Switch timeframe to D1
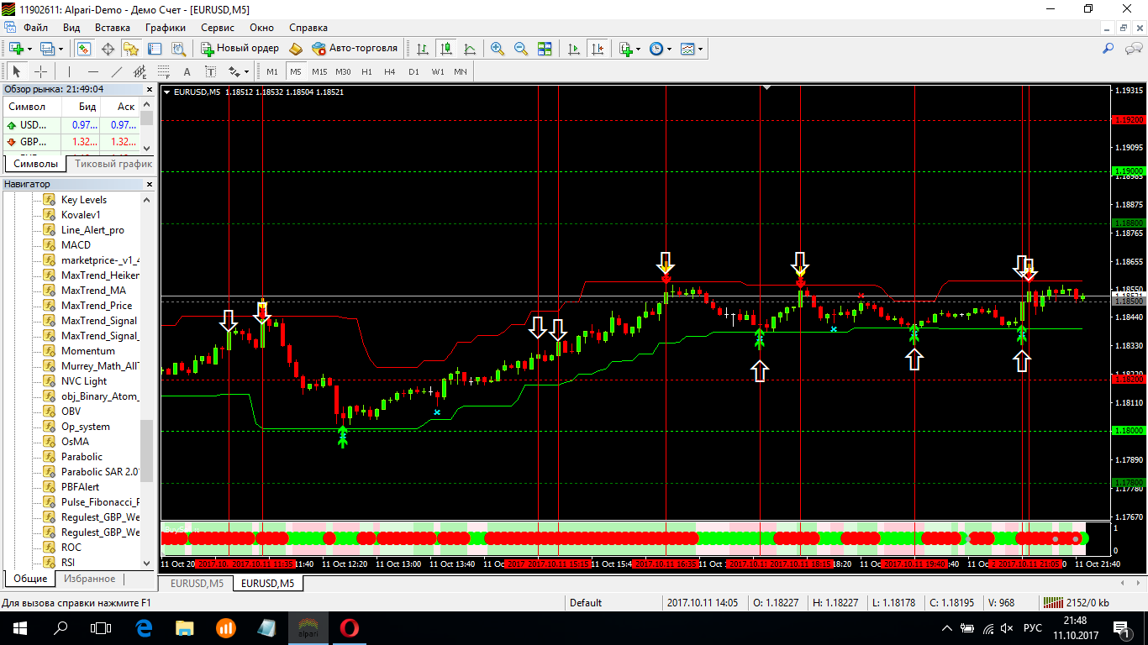 click(413, 71)
